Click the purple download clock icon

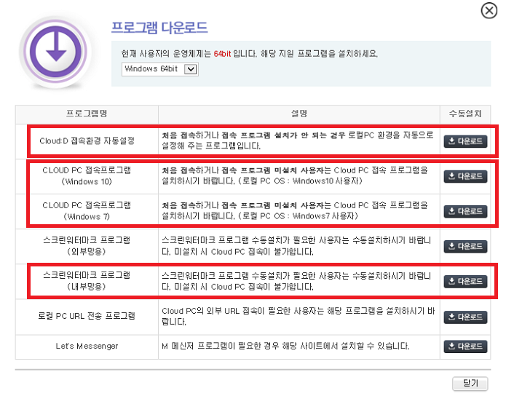[x=55, y=52]
